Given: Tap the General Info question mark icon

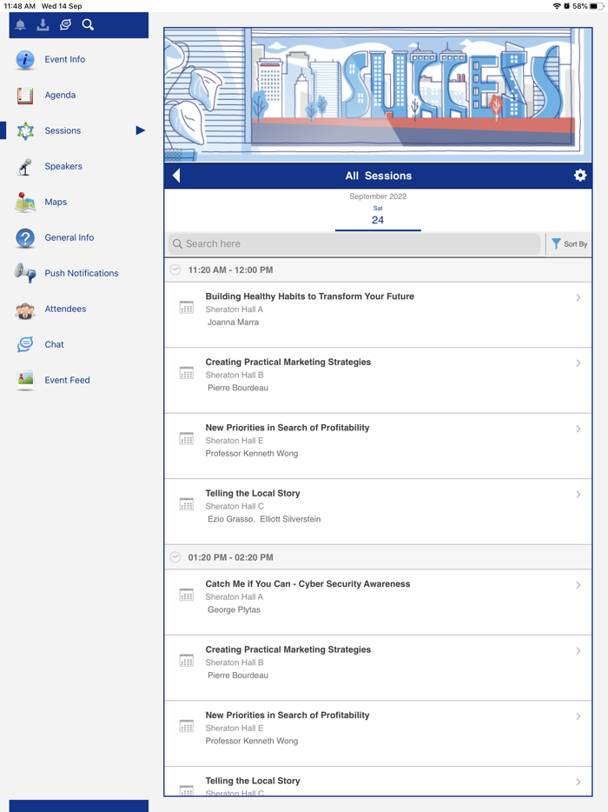Looking at the screenshot, I should pyautogui.click(x=25, y=237).
